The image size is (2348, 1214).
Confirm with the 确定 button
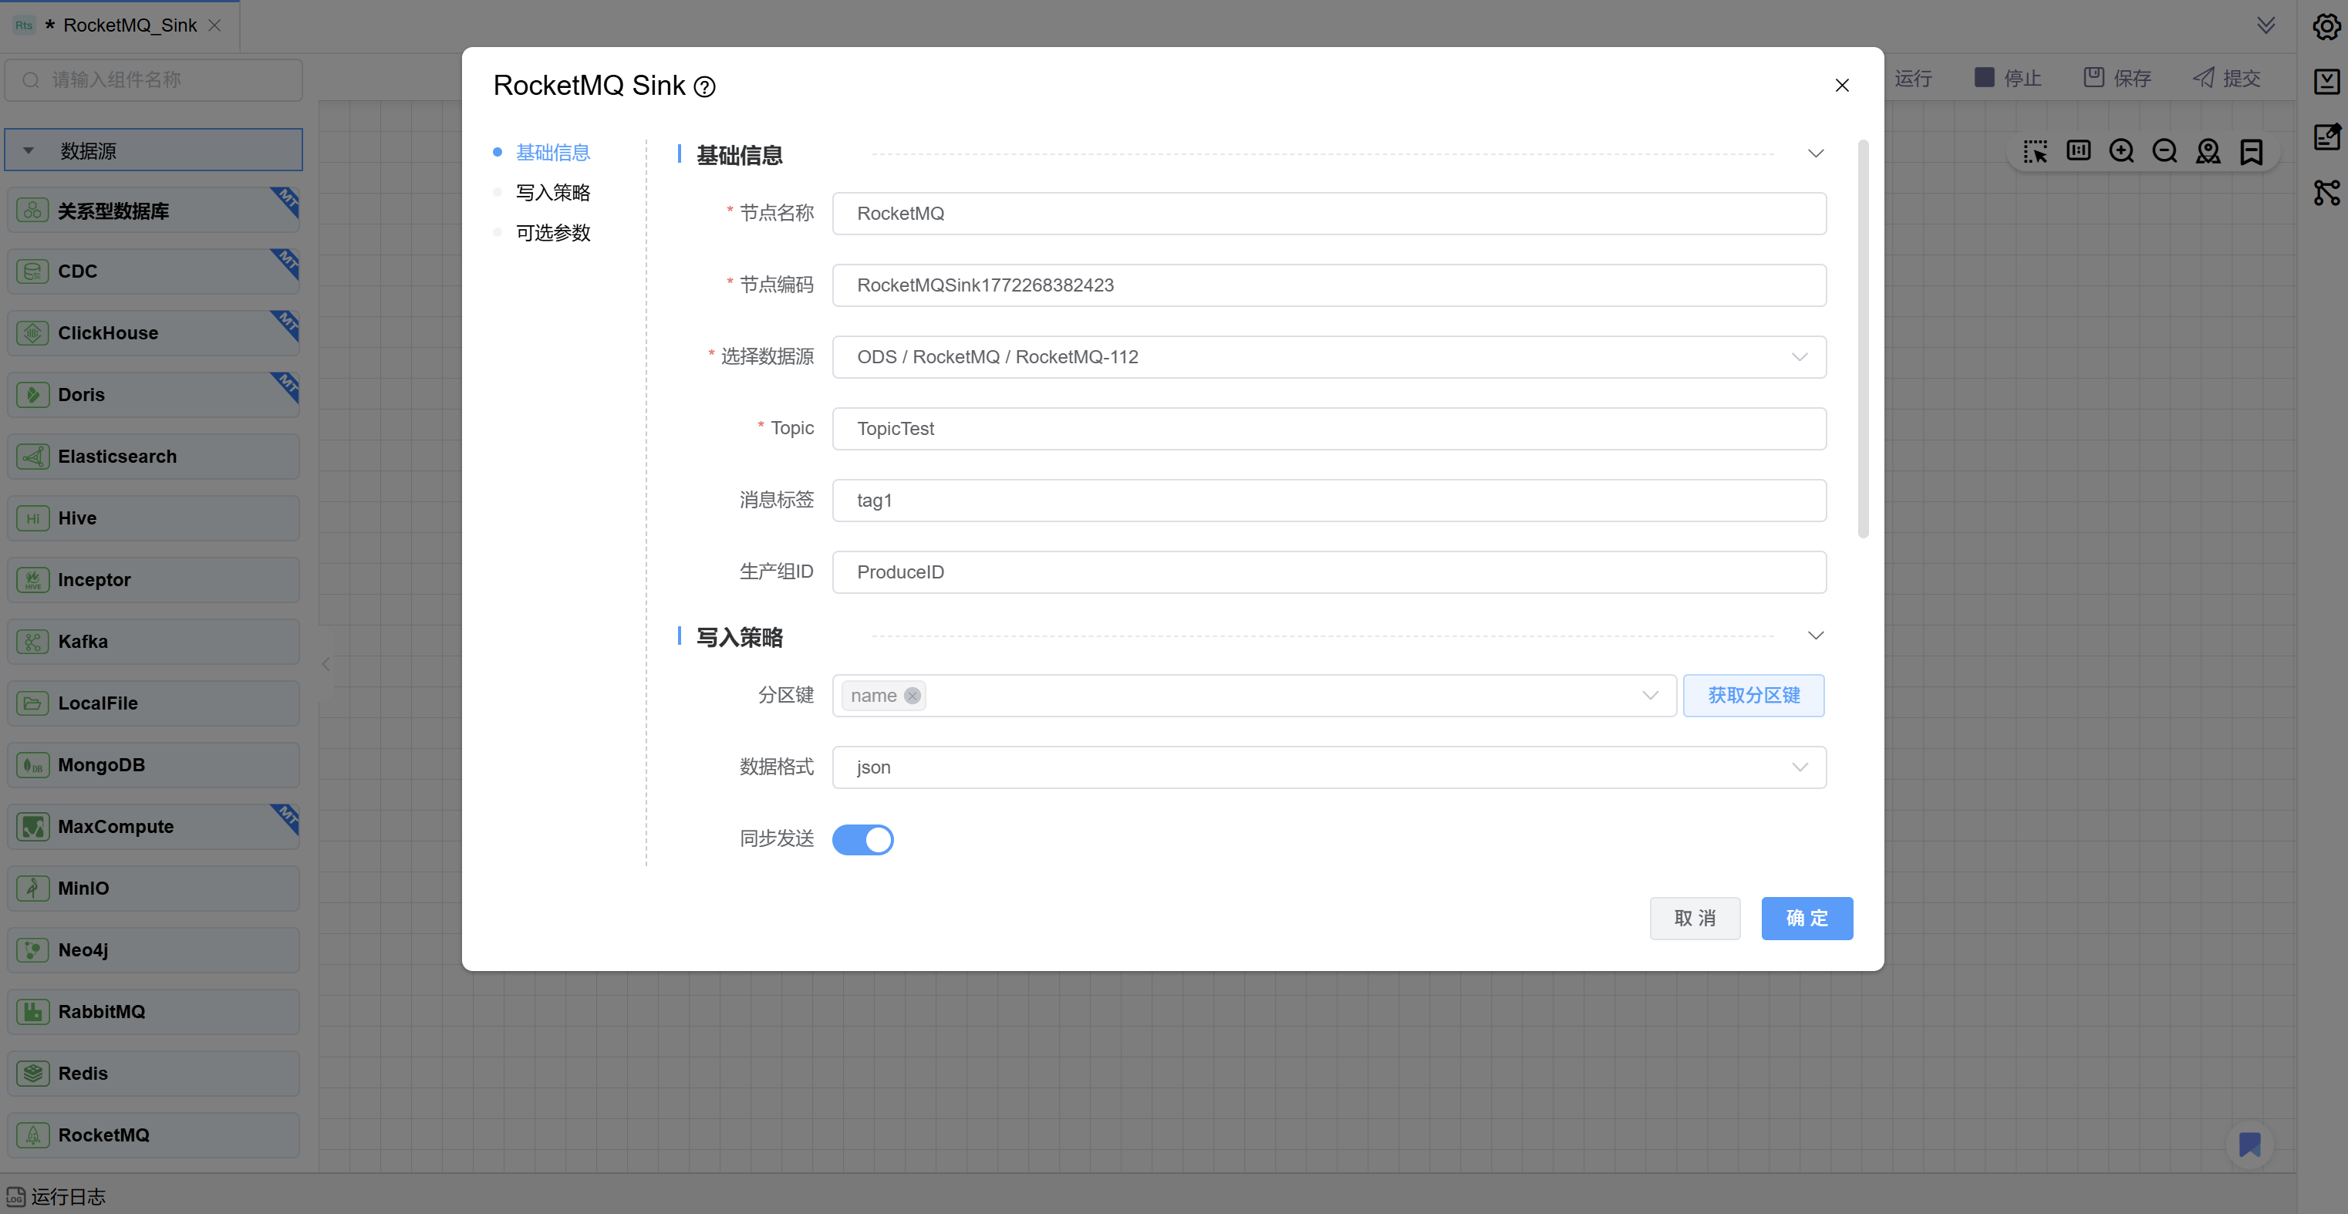click(x=1806, y=919)
